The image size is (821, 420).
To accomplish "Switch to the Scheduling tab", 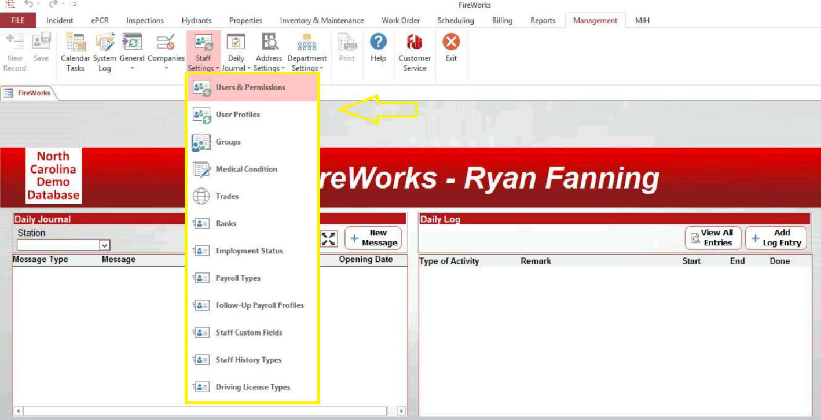I will 456,20.
